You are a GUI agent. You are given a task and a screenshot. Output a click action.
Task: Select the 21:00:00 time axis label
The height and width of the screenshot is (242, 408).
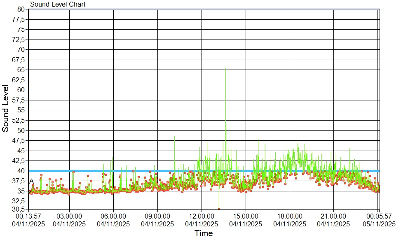tap(333, 216)
